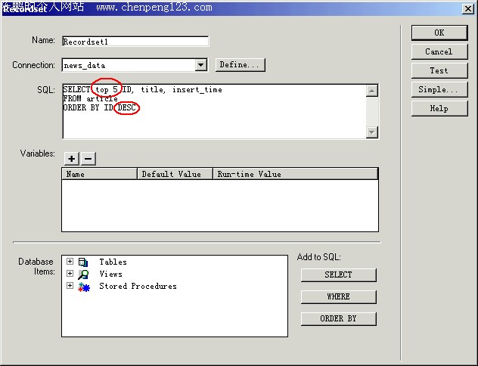Viewport: 478px width, 366px height.
Task: Expand the Stored Procedures tree node
Action: pos(70,287)
